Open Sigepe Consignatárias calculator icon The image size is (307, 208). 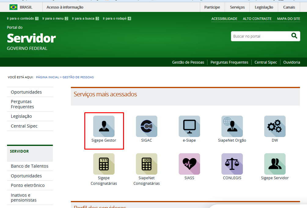(x=104, y=164)
